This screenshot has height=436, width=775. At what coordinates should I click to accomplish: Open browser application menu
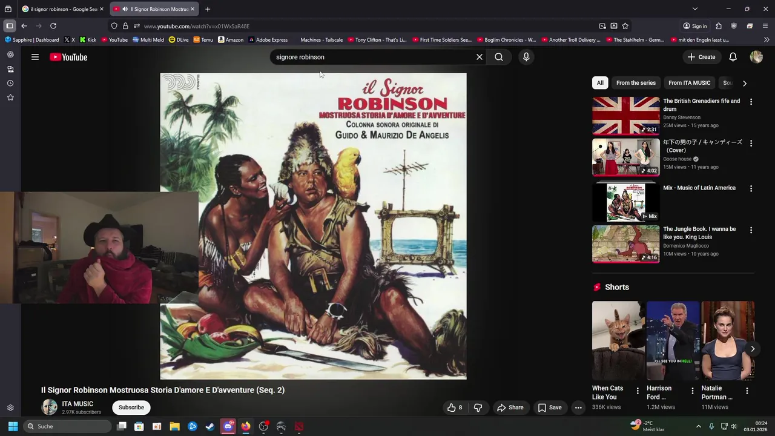point(765,26)
